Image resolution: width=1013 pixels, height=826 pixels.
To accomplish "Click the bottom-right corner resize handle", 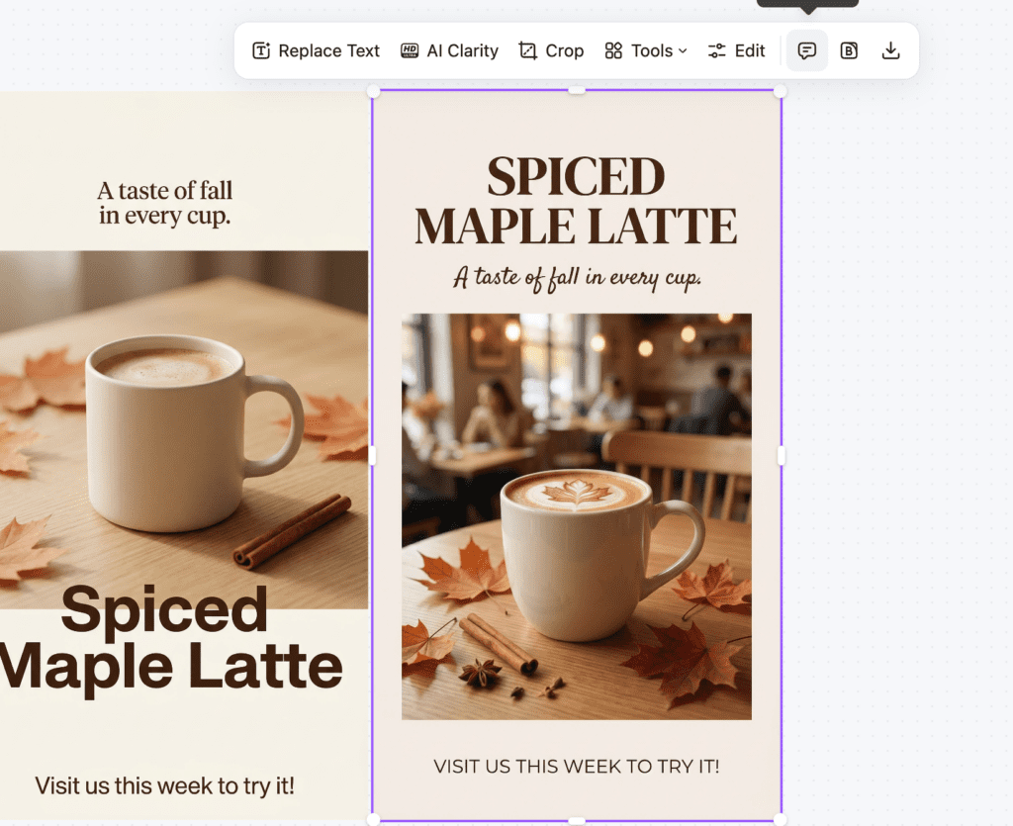I will pyautogui.click(x=781, y=819).
